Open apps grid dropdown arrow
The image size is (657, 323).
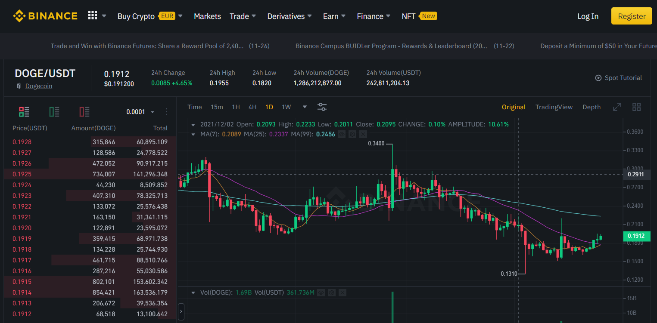tap(104, 16)
